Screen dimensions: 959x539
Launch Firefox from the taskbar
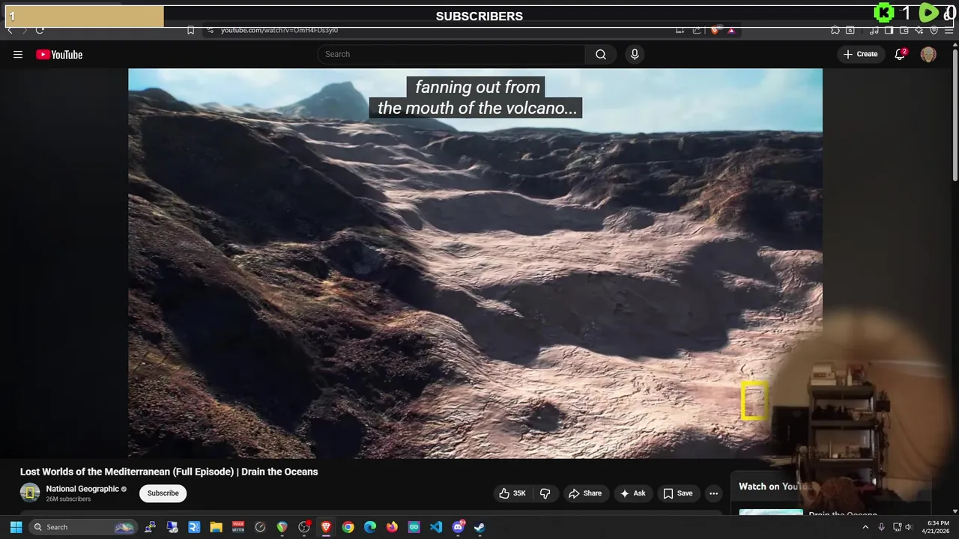[x=392, y=527]
